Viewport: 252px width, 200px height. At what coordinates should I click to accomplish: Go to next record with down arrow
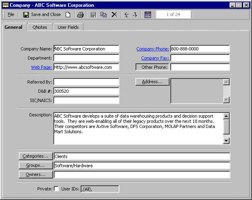tap(135, 15)
